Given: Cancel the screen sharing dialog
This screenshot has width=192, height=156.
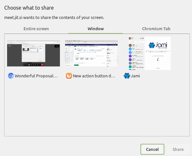Looking at the screenshot, I should coord(152,149).
